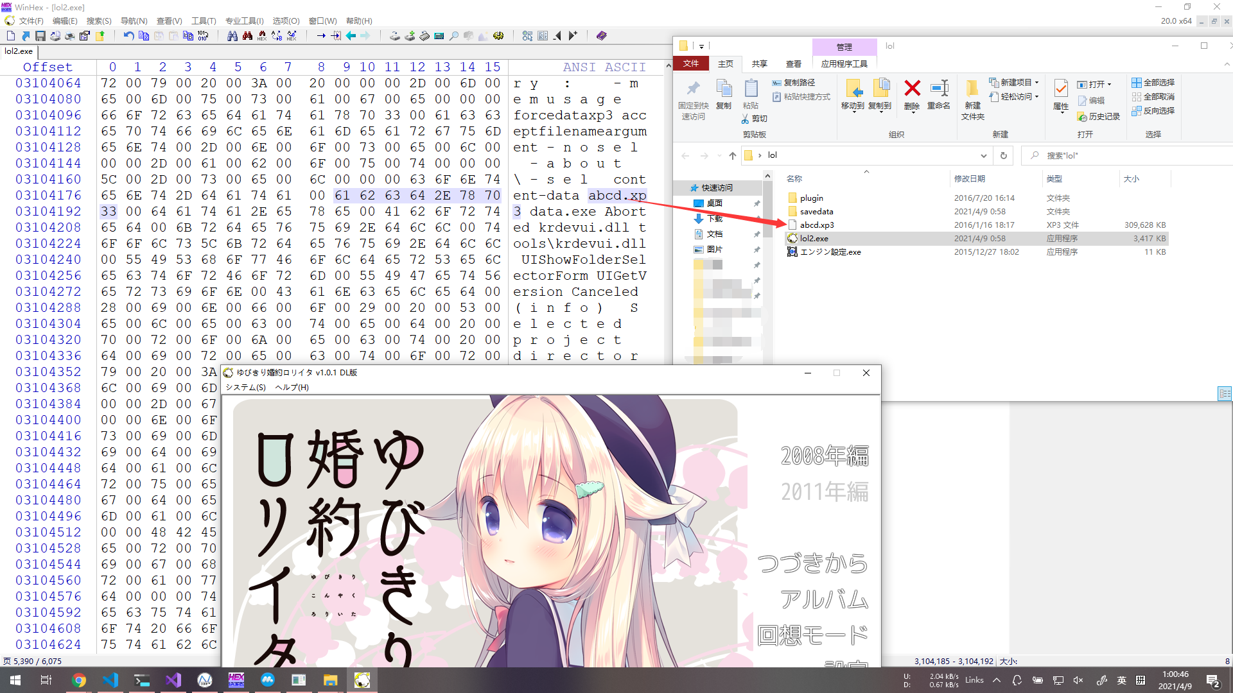Viewport: 1233px width, 693px height.
Task: Open the Quick Access Toolbar customize dropdown
Action: point(701,46)
